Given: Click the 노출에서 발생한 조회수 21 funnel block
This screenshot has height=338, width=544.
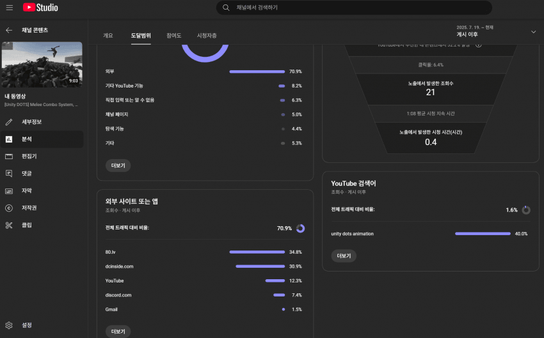Looking at the screenshot, I should (431, 89).
